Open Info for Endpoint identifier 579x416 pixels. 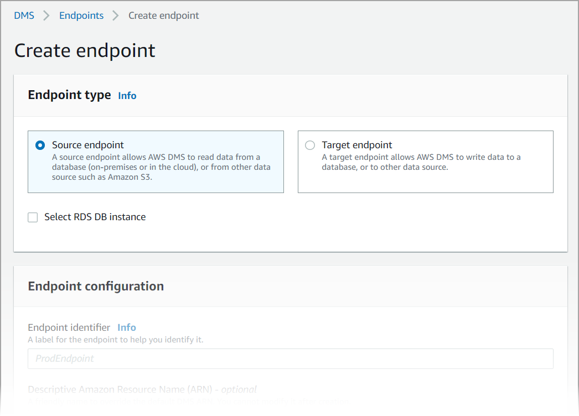(126, 327)
